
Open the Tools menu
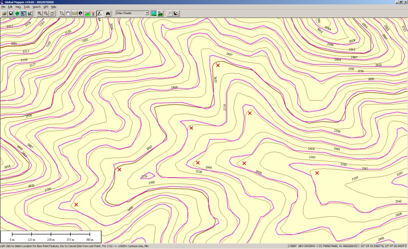pos(26,7)
